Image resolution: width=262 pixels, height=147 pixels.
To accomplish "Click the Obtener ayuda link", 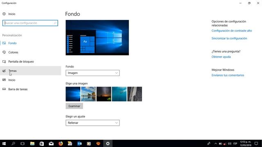I will click(x=221, y=57).
